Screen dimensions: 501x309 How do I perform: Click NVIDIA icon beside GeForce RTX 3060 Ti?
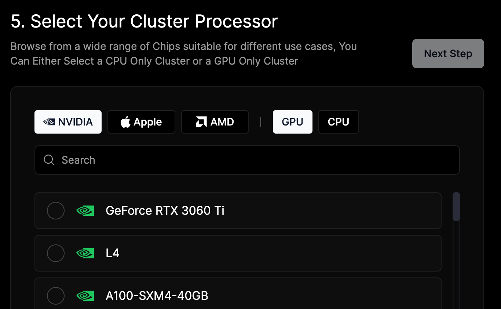[85, 211]
